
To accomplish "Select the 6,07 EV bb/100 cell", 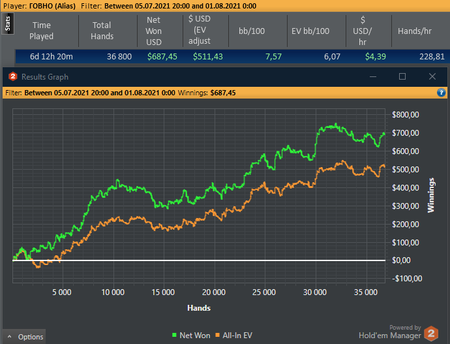I will pos(332,56).
